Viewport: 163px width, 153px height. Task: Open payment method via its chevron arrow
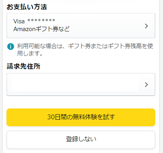pyautogui.click(x=146, y=26)
